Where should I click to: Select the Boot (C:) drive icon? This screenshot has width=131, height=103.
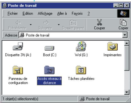coord(49,48)
